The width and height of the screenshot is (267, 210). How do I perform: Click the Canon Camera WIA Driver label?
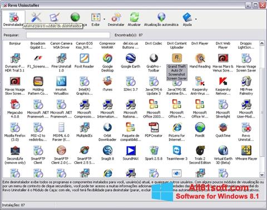click(x=61, y=45)
